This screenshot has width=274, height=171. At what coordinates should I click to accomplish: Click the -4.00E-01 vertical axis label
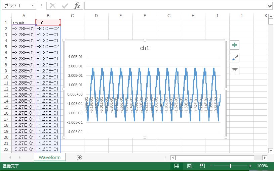coord(75,132)
